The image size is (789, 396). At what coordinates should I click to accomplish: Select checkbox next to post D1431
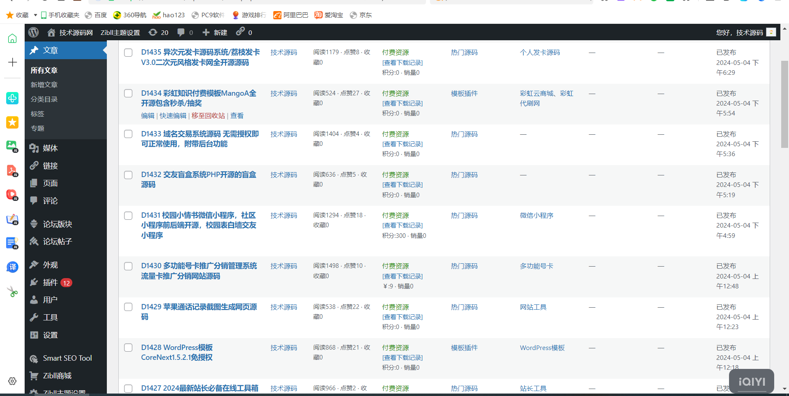pos(128,216)
